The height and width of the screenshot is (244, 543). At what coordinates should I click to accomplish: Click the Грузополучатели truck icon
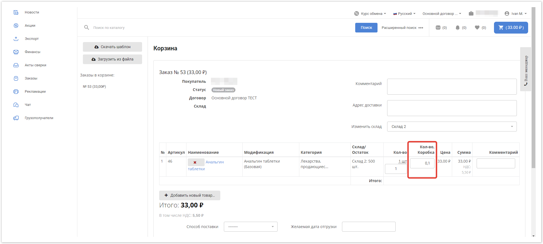tap(16, 118)
